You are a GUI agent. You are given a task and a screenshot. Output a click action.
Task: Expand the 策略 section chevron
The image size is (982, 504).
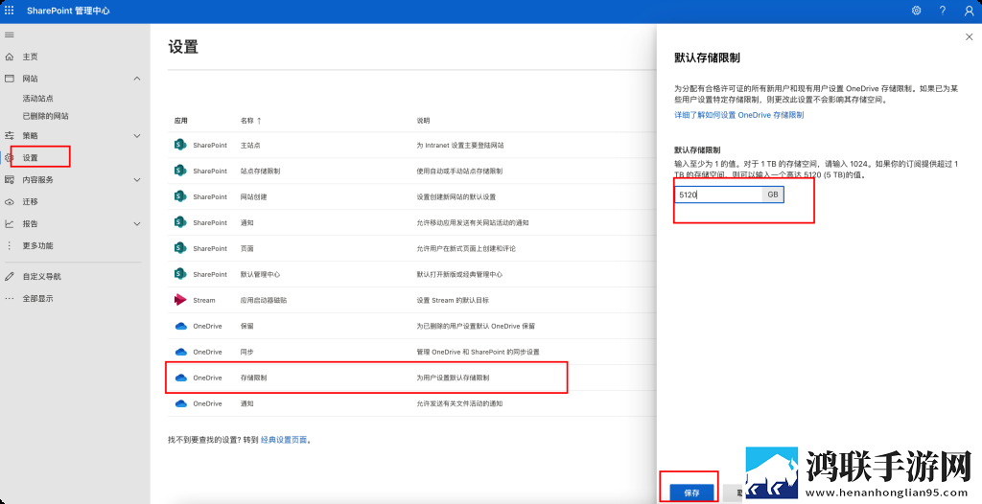click(137, 135)
